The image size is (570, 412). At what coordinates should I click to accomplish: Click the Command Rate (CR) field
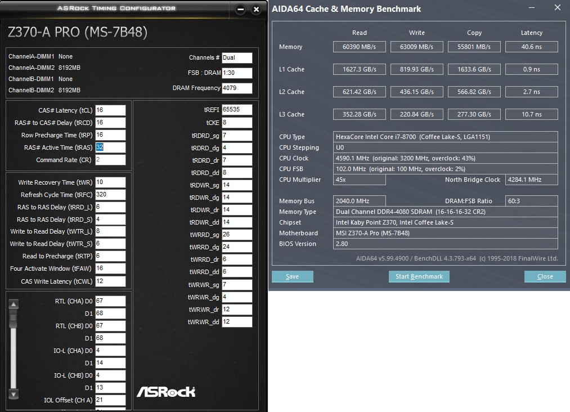click(x=110, y=160)
